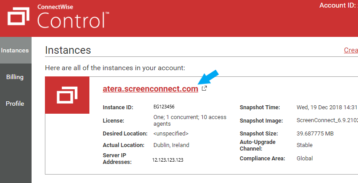Open the Billing sidebar tab
The image size is (358, 183).
tap(15, 77)
